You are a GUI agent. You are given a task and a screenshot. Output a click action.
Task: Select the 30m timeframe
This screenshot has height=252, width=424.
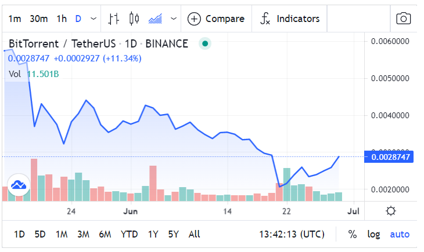[x=39, y=19]
